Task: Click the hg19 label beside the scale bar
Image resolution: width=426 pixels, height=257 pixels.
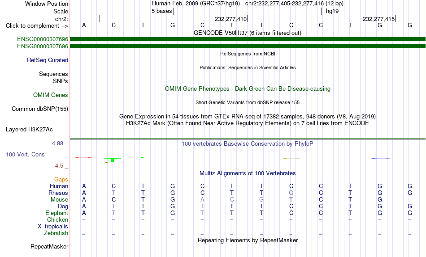Action: click(x=332, y=11)
